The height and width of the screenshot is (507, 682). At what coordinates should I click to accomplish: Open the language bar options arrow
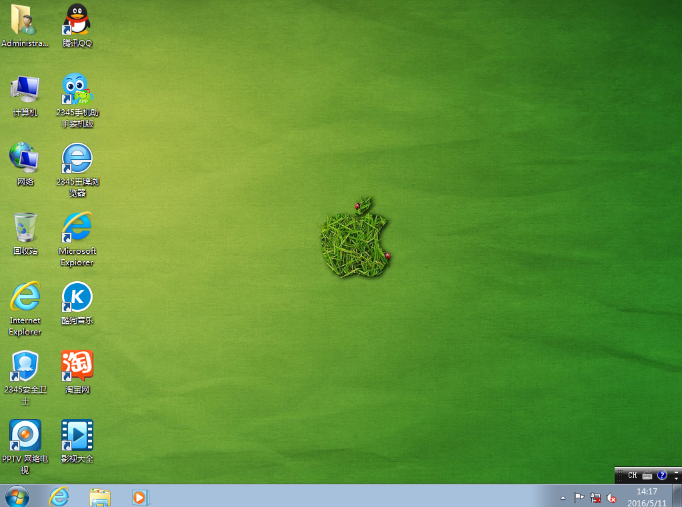tap(676, 478)
